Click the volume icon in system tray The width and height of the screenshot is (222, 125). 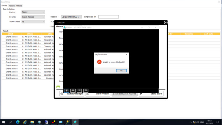(x=198, y=122)
